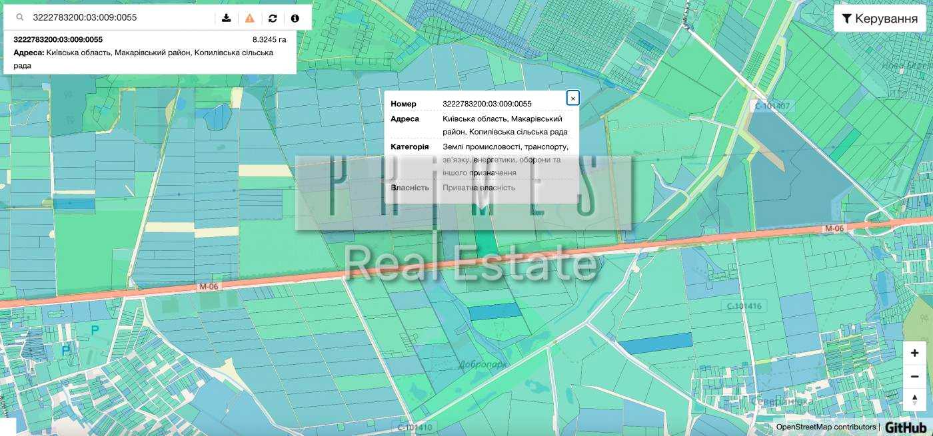Click the C-101416 road label
This screenshot has height=436, width=933.
pyautogui.click(x=744, y=306)
